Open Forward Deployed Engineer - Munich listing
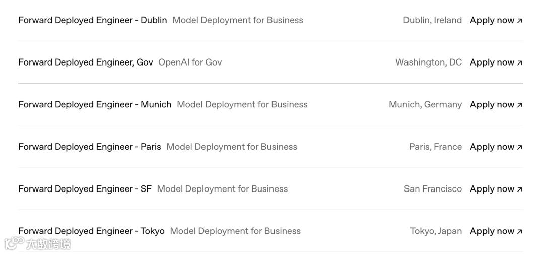The width and height of the screenshot is (544, 254). tap(95, 104)
